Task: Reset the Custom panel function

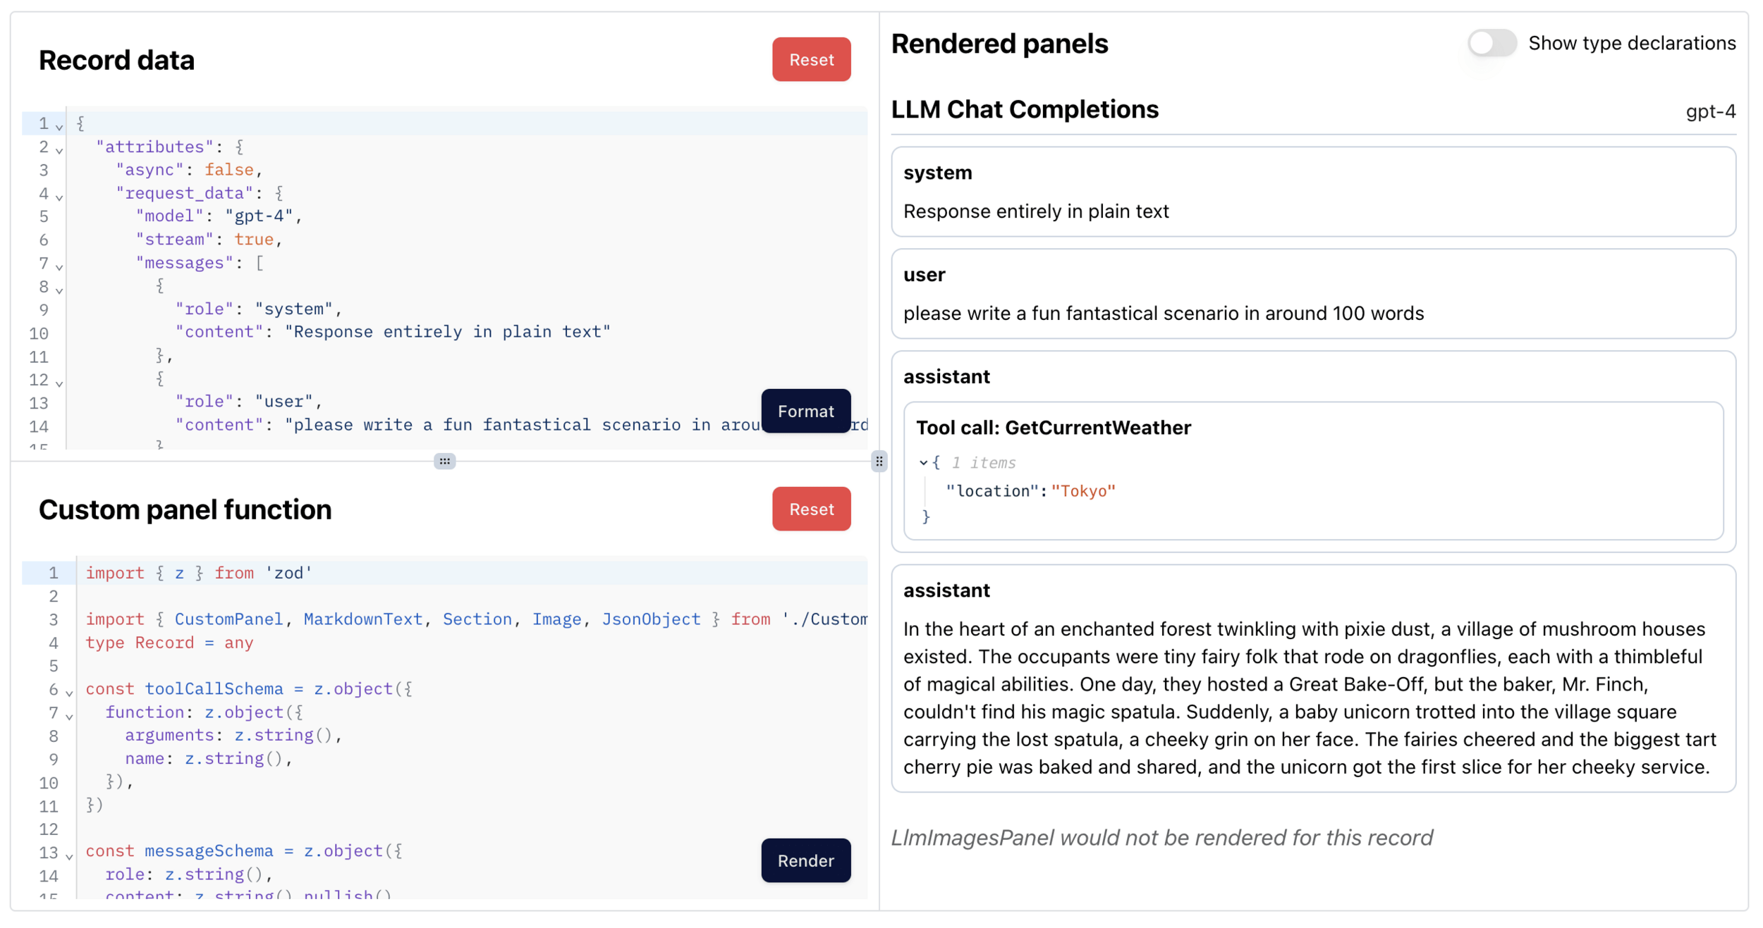Action: [x=811, y=509]
